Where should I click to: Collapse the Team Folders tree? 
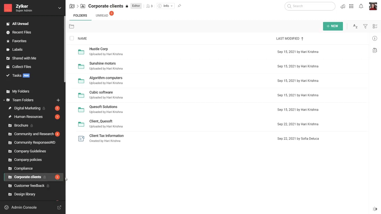(x=4, y=100)
